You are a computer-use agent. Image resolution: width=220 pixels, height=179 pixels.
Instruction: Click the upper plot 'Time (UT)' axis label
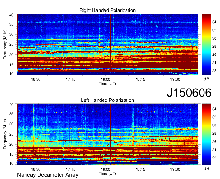tap(107, 84)
